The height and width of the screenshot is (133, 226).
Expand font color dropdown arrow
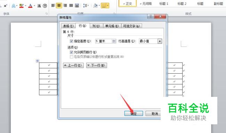34,6
